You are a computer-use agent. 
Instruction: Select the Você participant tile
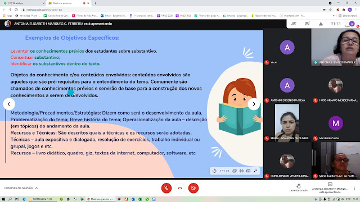click(x=287, y=47)
